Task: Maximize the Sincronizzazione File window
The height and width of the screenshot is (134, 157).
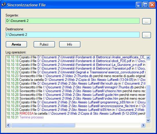Action: coord(145,5)
